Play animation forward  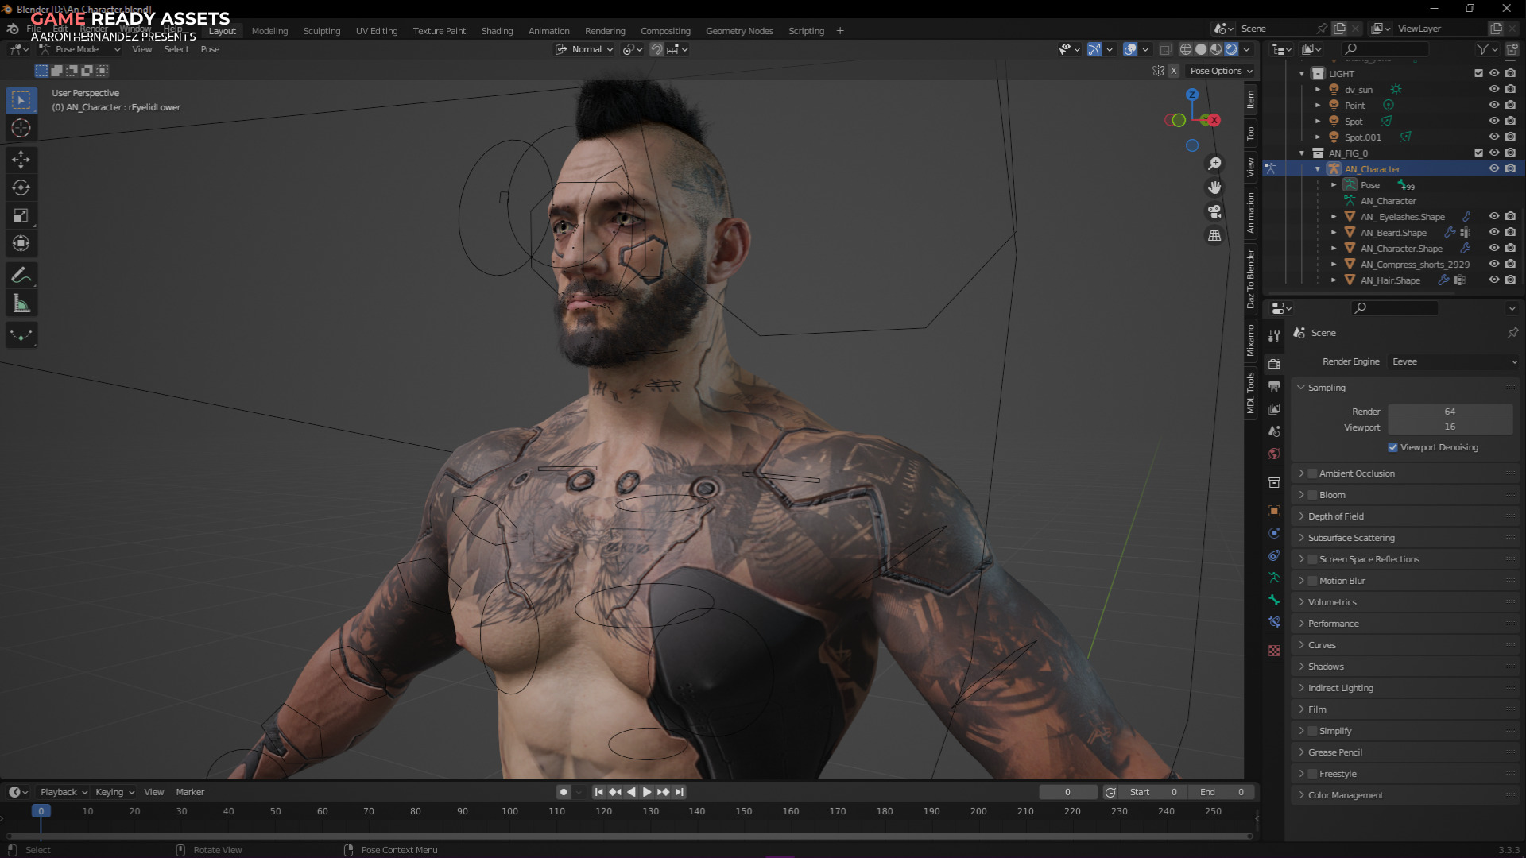[x=647, y=792]
